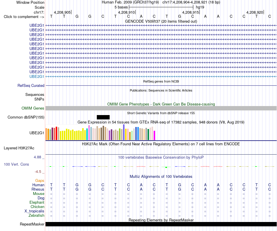
Task: Click the 4,208,910 position marker
Action: pyautogui.click(x=127, y=12)
